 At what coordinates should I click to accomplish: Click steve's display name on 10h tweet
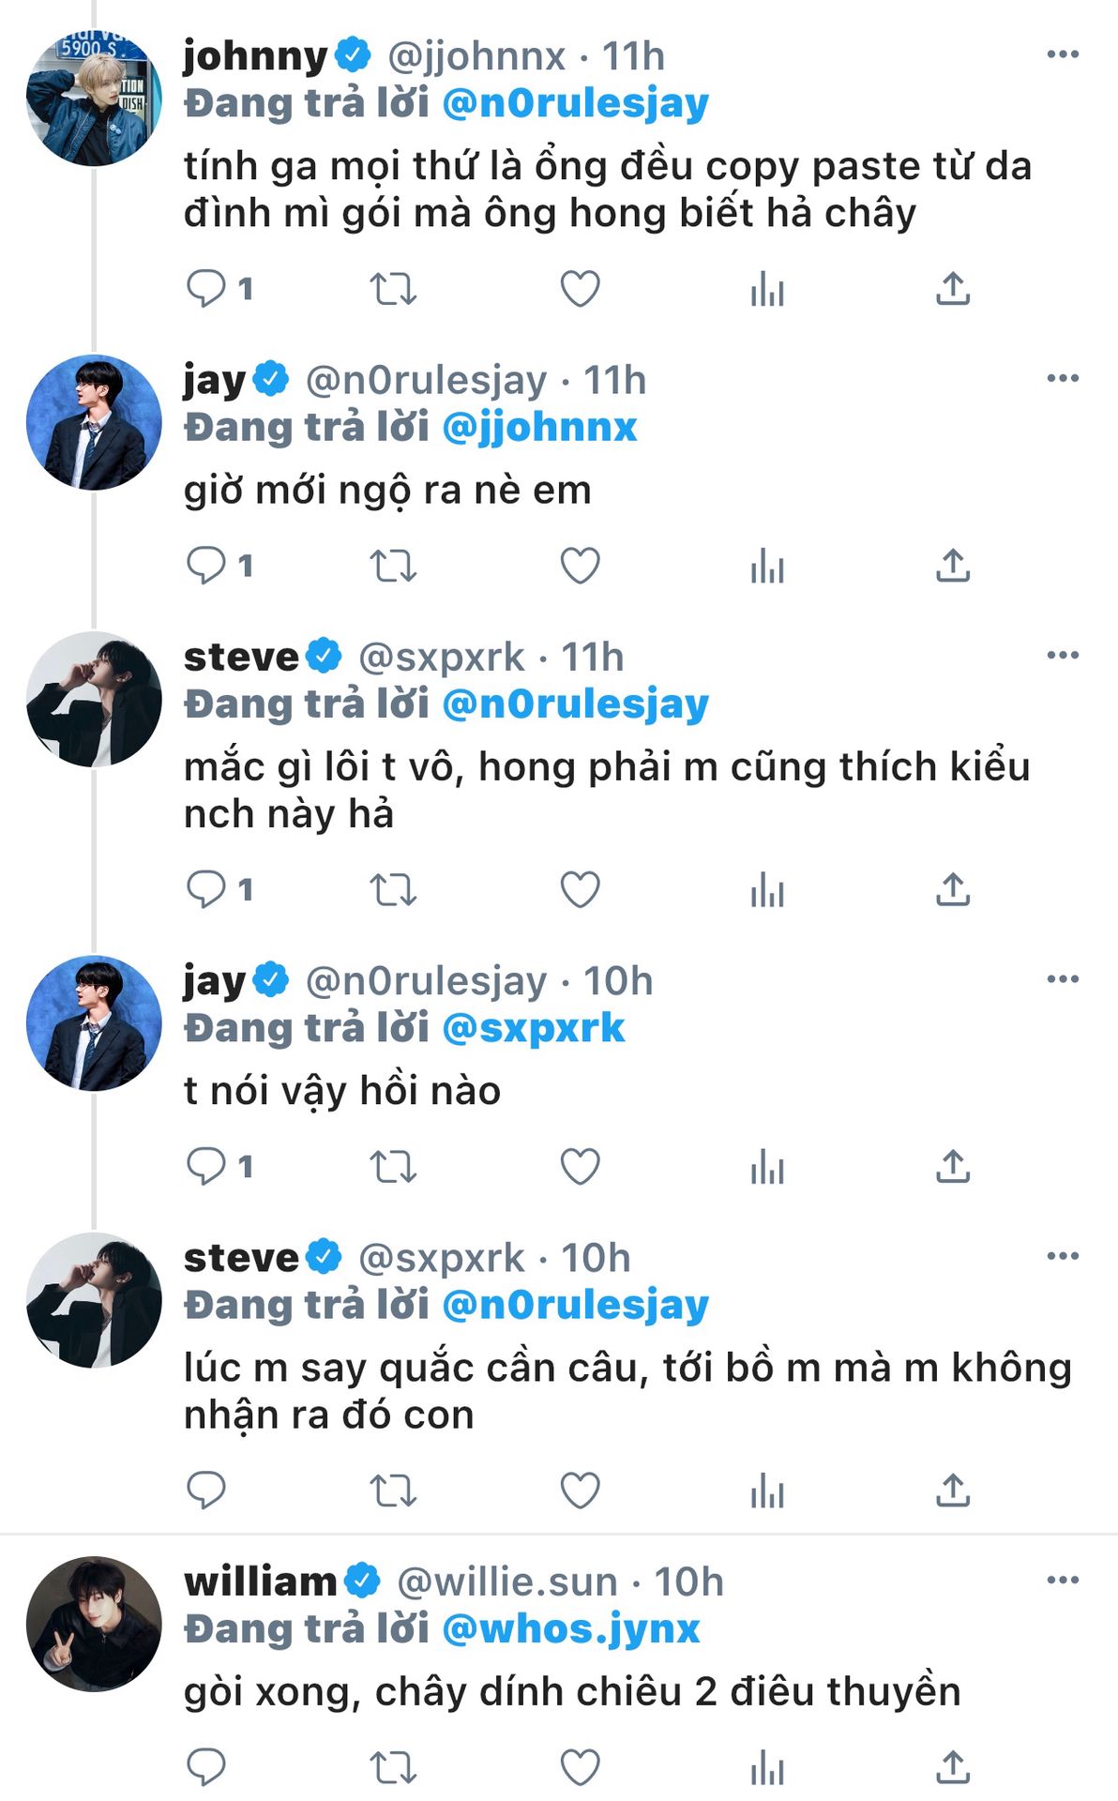click(241, 1258)
